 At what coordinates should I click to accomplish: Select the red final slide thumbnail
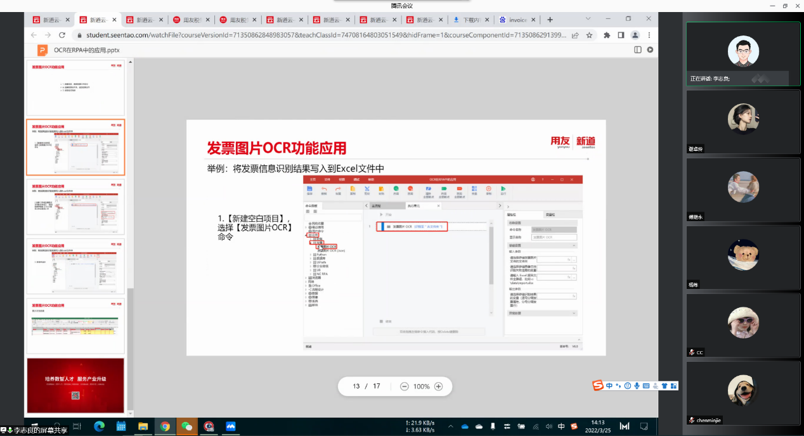[75, 385]
